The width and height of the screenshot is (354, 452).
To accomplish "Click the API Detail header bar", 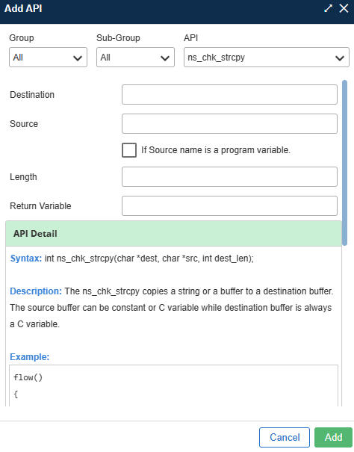I will (x=173, y=234).
